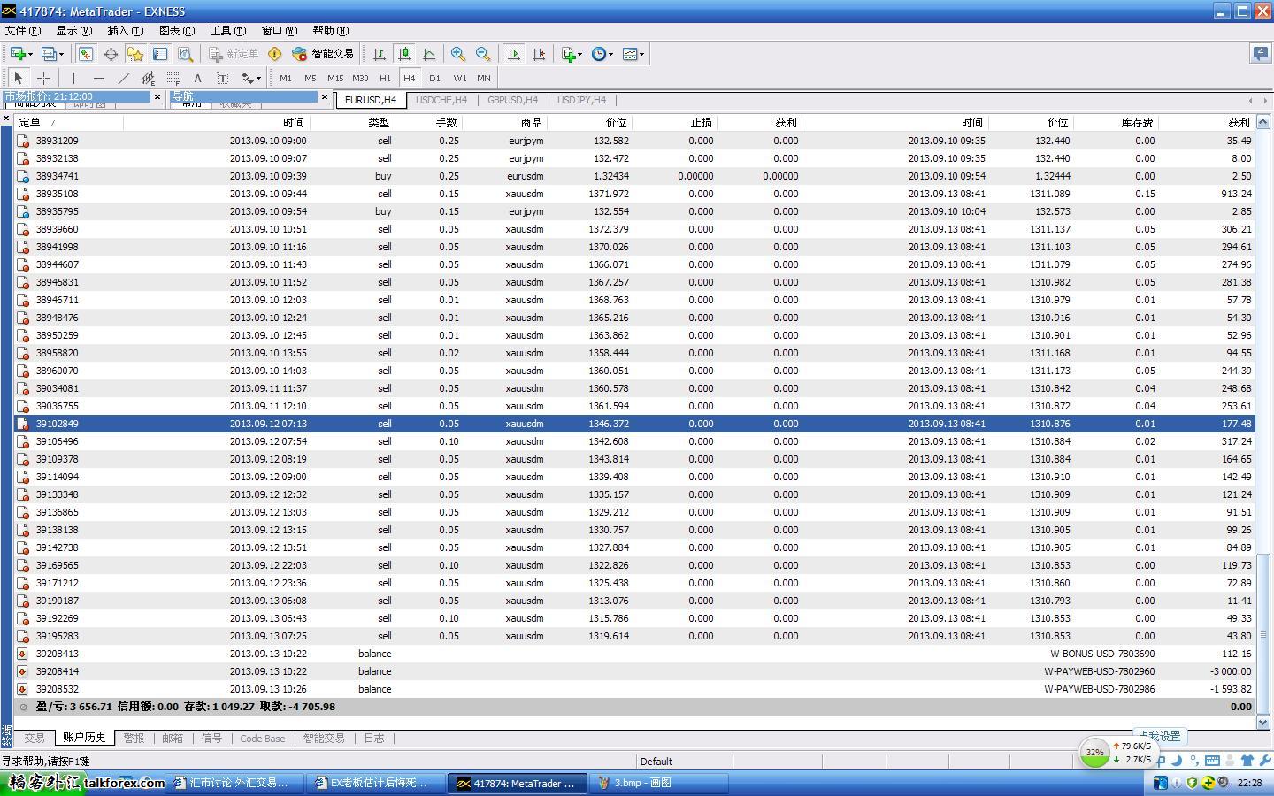
Task: Close the 市场报价 market watch panel
Action: pyautogui.click(x=157, y=96)
